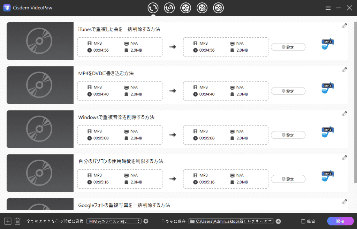Click the thumbnail of 自分のパソコンの使用時間 task
This screenshot has width=357, height=229.
click(40, 173)
